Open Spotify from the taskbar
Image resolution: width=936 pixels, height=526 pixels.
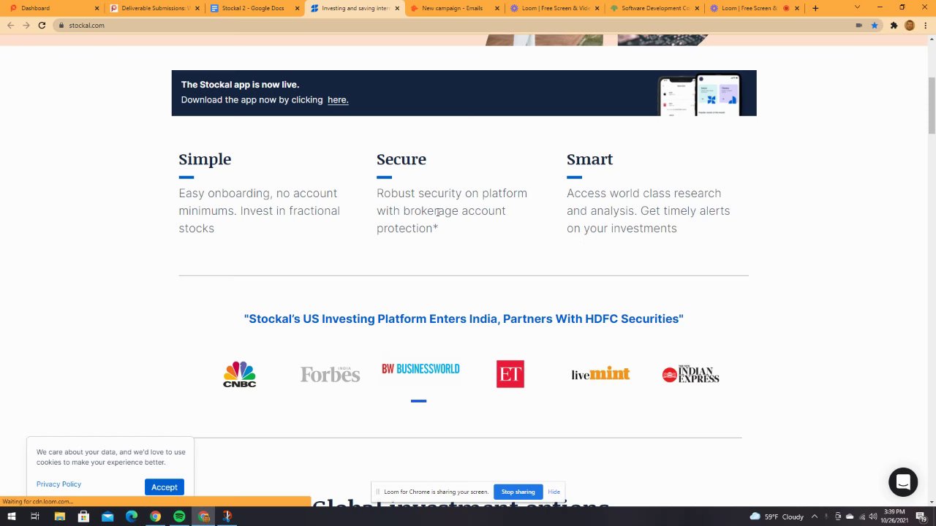(179, 517)
